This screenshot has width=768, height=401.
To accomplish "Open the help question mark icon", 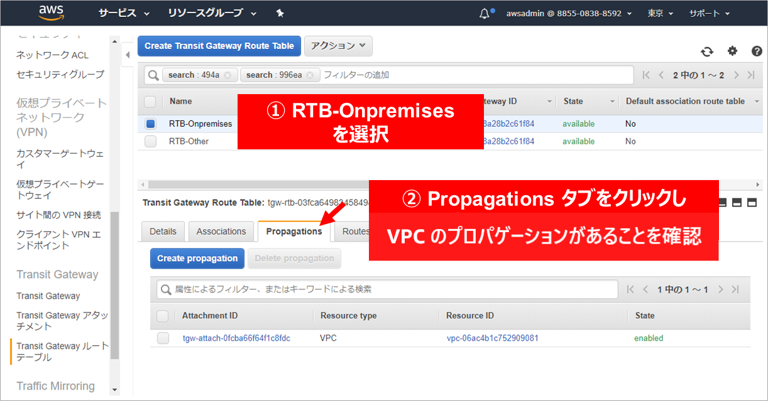I will 757,51.
